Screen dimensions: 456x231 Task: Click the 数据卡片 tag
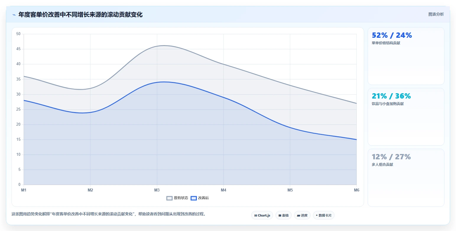click(x=324, y=215)
